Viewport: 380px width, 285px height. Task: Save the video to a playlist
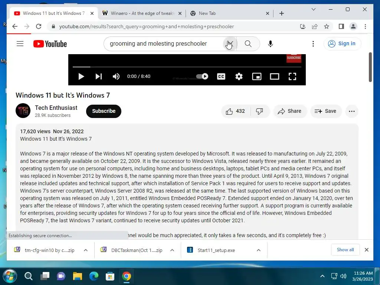point(325,111)
